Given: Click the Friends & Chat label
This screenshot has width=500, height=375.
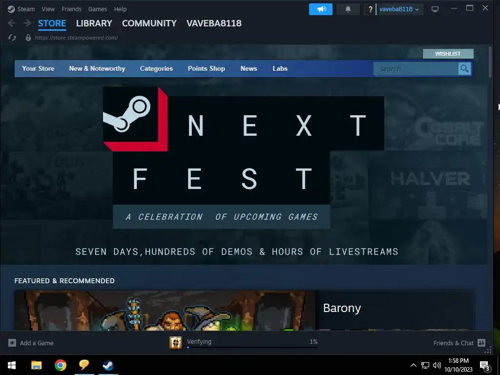Looking at the screenshot, I should tap(454, 343).
